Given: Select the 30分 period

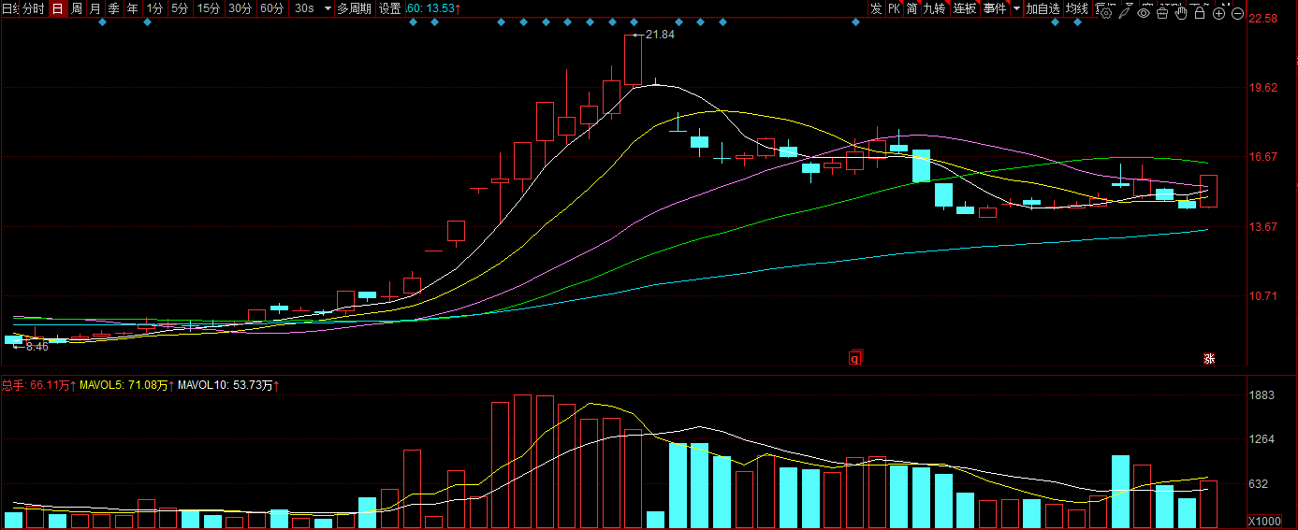Looking at the screenshot, I should point(241,8).
